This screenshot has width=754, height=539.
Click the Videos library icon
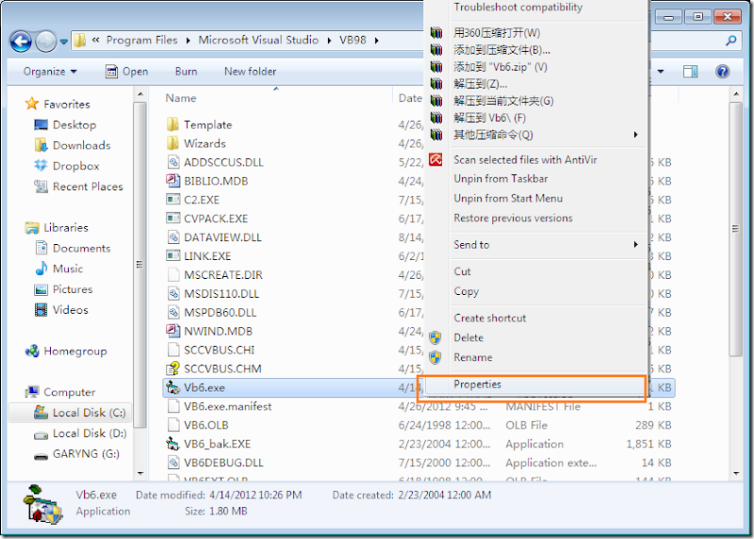(41, 310)
